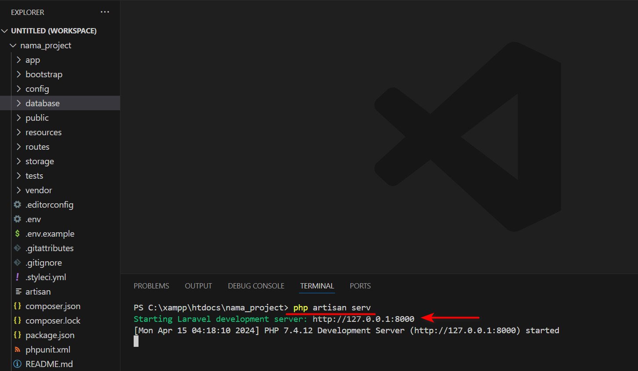
Task: Click the phpunit.xml feed icon
Action: coord(18,349)
